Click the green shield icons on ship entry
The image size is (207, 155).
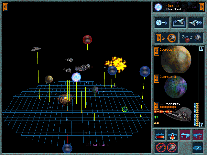coord(157,117)
